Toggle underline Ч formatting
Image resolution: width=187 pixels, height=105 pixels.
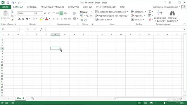pyautogui.click(x=27, y=19)
